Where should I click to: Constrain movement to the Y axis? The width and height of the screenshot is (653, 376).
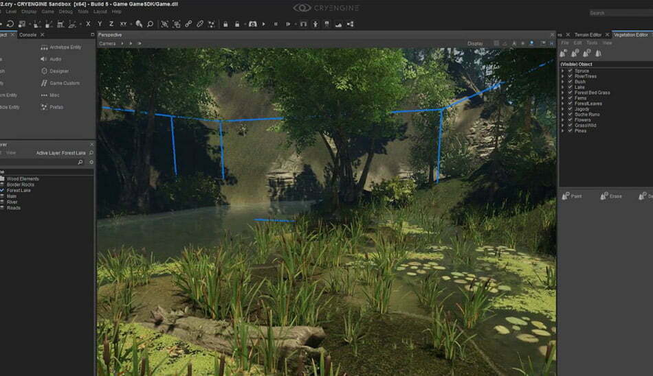[100, 24]
